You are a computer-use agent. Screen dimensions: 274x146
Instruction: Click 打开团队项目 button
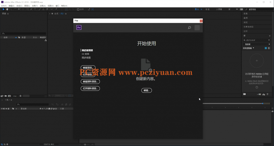90,88
